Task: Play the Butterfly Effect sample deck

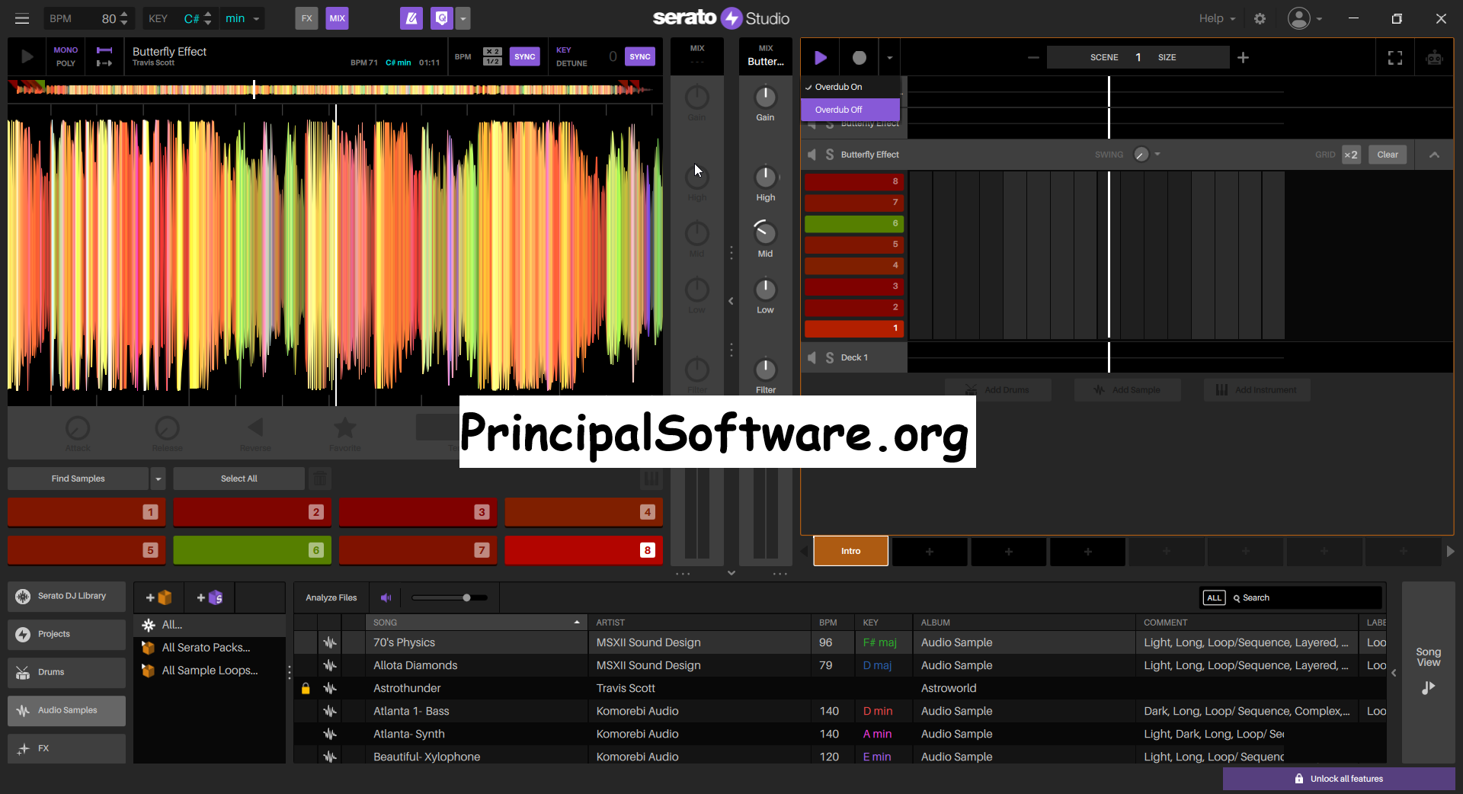Action: coord(27,56)
